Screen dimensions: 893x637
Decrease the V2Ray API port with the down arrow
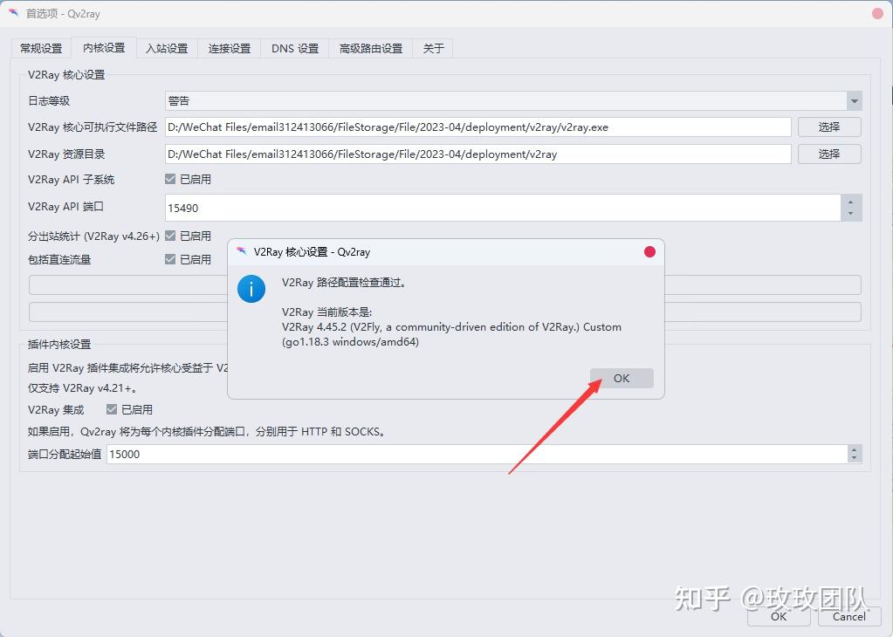click(x=851, y=214)
